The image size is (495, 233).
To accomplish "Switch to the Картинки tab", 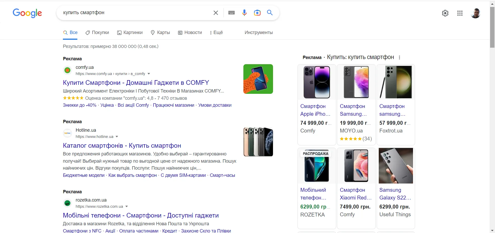I will 130,32.
